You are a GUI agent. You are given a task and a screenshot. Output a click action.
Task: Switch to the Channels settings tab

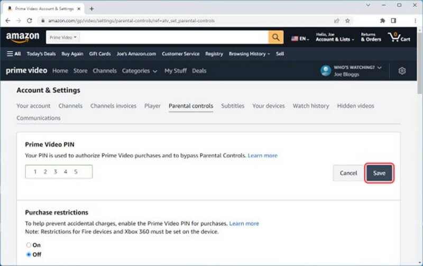(x=70, y=106)
